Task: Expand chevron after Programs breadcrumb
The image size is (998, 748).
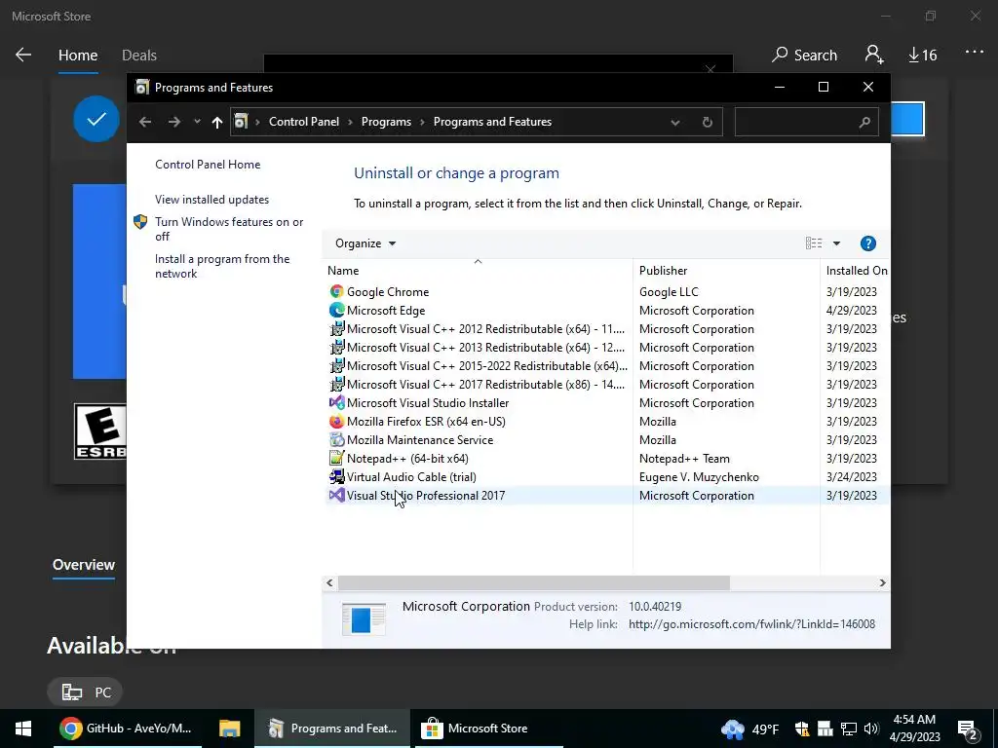Action: (422, 122)
